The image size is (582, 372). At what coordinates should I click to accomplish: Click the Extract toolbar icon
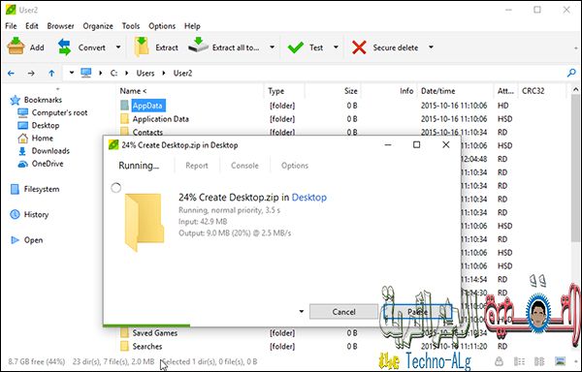142,46
